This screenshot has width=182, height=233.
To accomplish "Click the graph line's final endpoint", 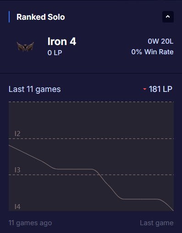I will [173, 210].
